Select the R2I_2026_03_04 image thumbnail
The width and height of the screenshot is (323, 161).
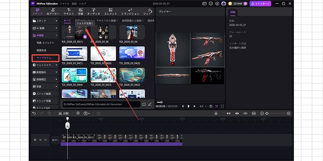pyautogui.click(x=132, y=32)
